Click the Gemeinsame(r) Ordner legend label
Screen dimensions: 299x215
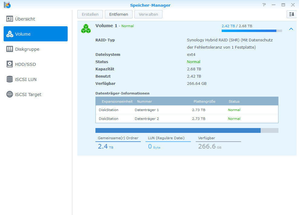tap(118, 138)
